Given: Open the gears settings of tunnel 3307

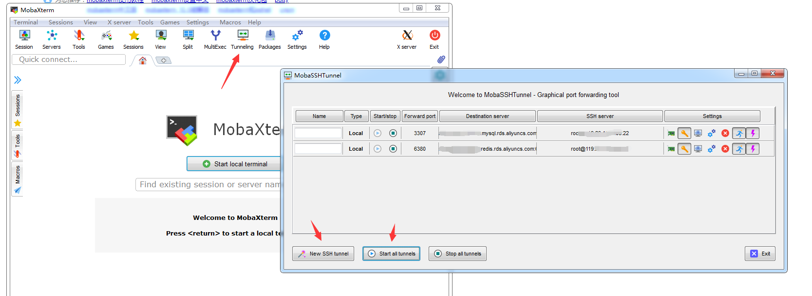Looking at the screenshot, I should pos(712,133).
